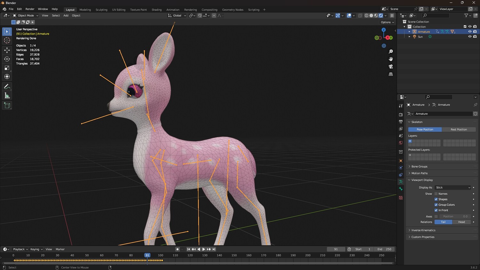This screenshot has width=480, height=270.
Task: Select the Measure tool
Action: [7, 96]
